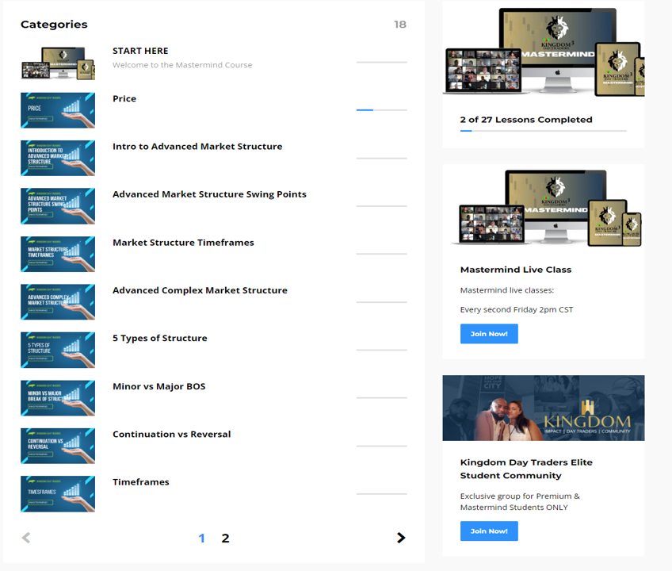Open page 2 of categories
The height and width of the screenshot is (571, 672).
[225, 538]
